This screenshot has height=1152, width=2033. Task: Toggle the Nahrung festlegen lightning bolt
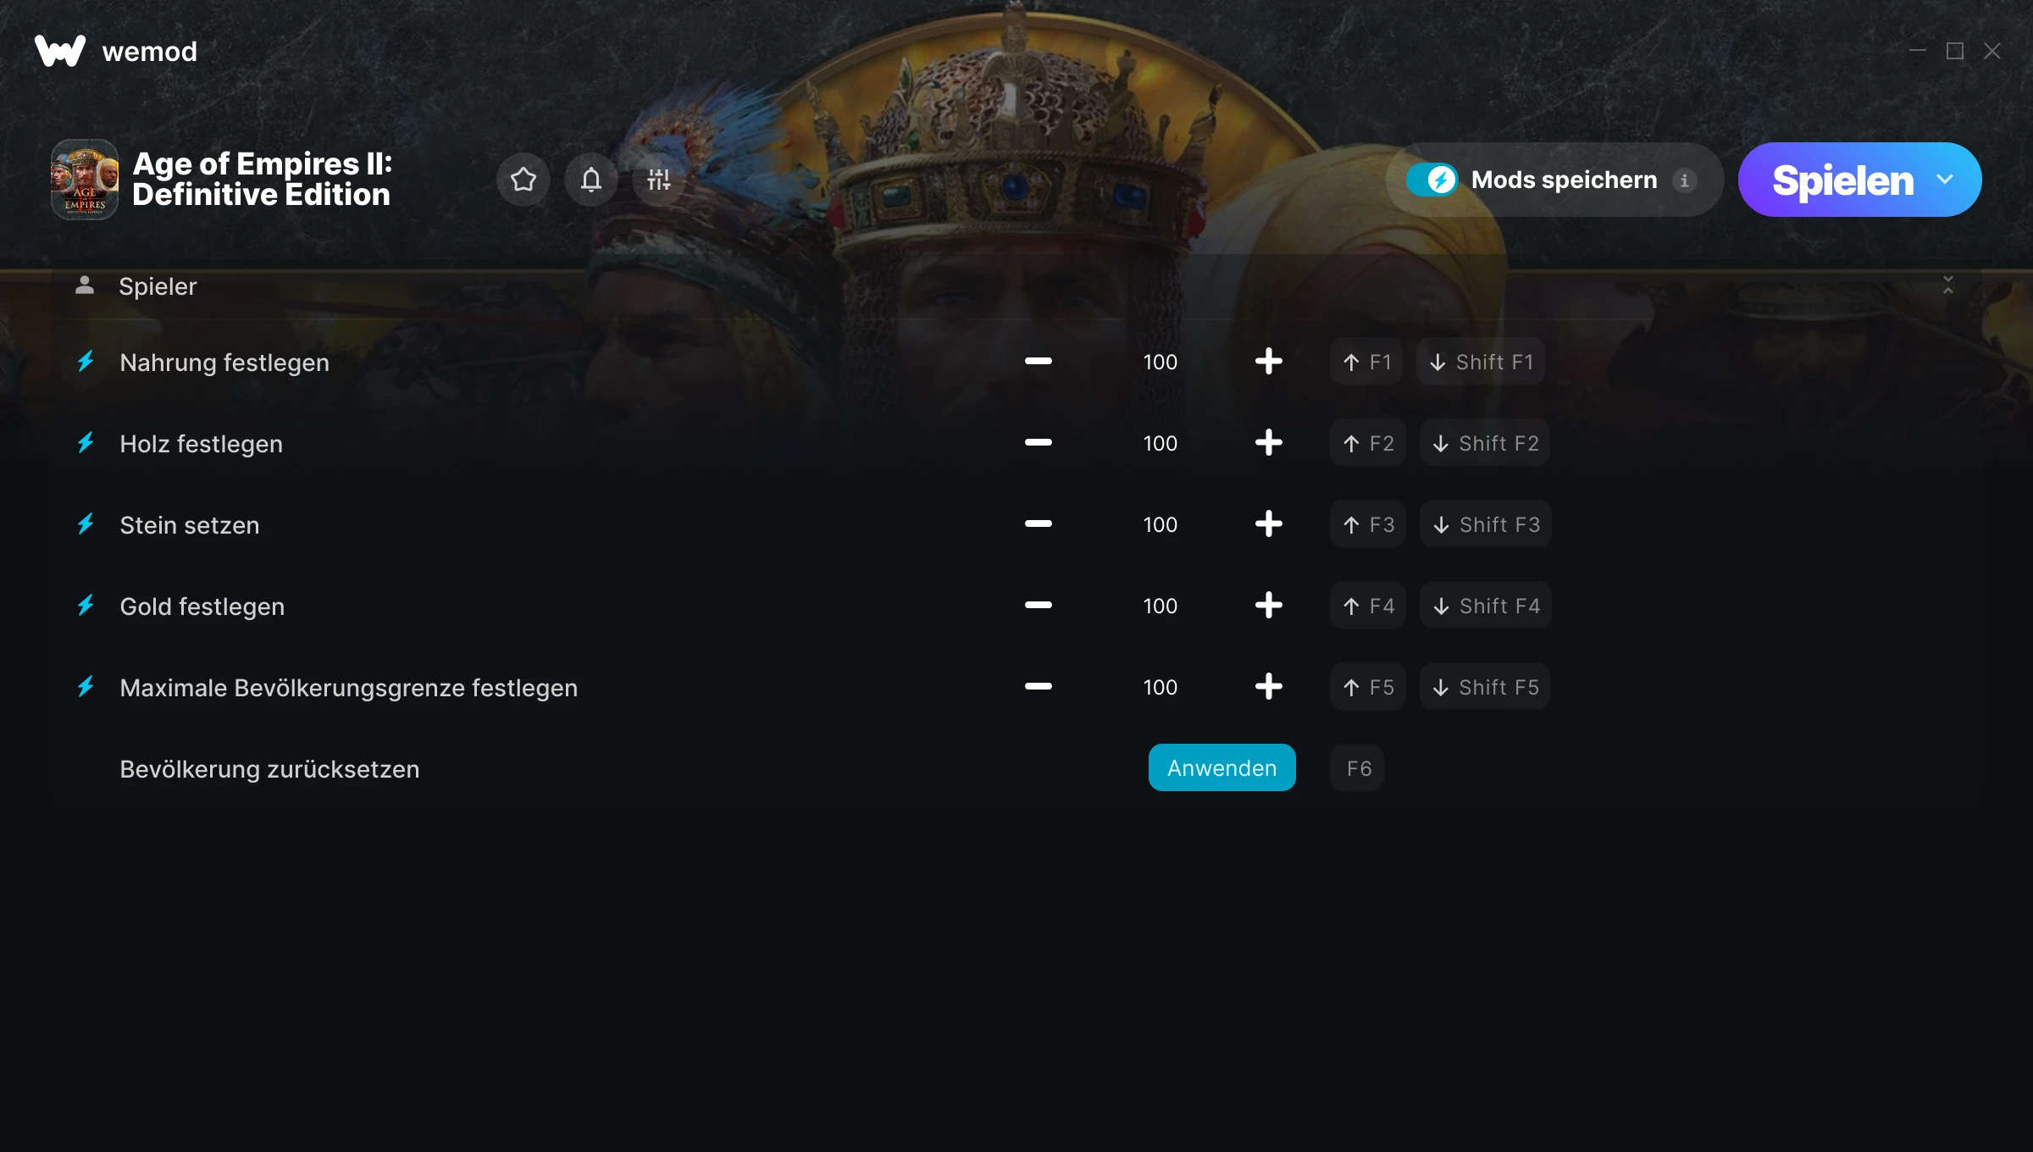point(86,362)
